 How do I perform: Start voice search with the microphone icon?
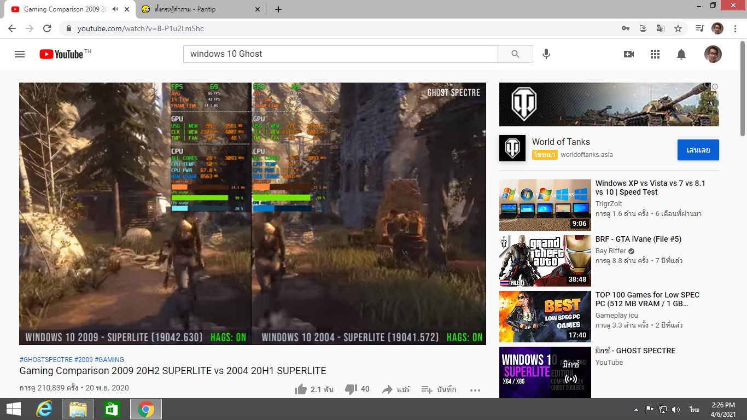click(546, 54)
